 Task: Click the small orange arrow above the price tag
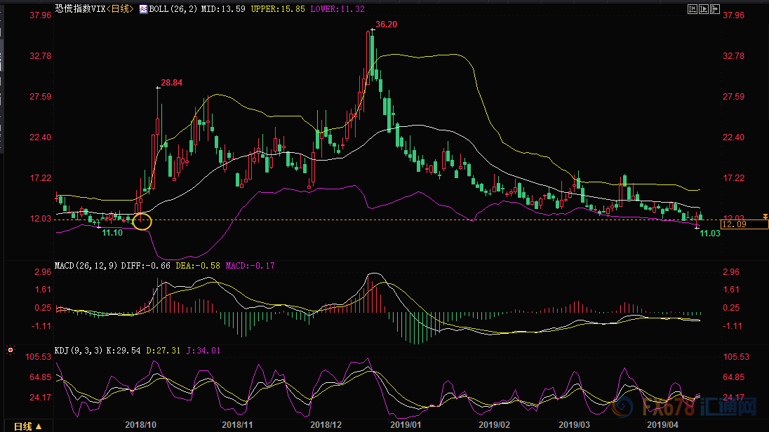(765, 217)
